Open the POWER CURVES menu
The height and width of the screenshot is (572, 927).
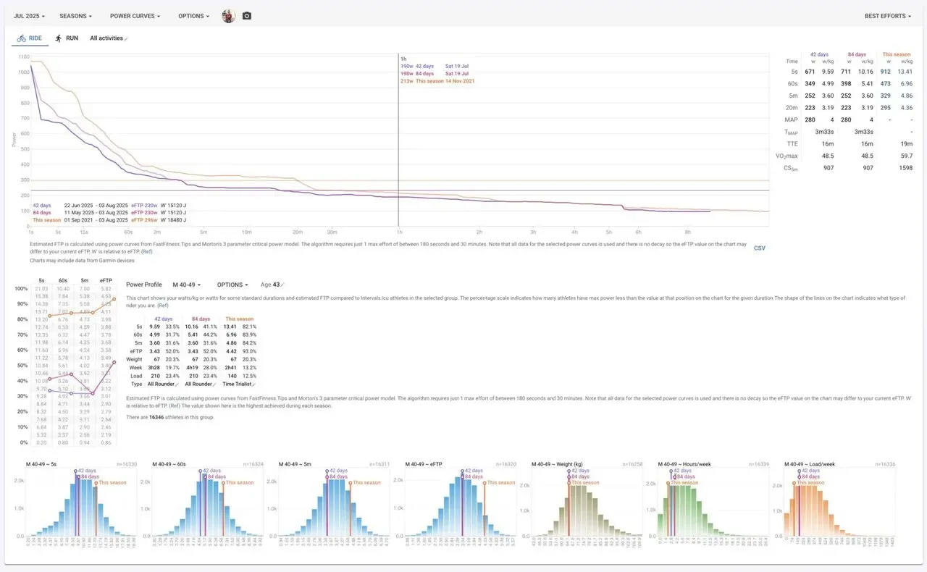(x=135, y=16)
